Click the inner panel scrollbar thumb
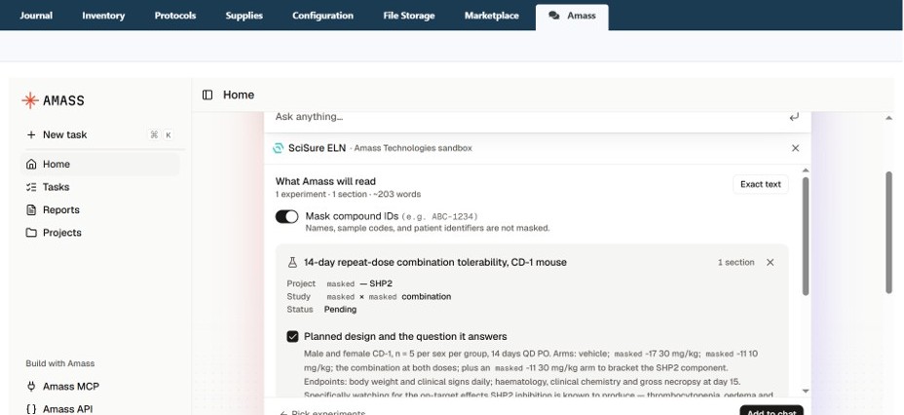Viewport: 904px width, 415px height. [806, 237]
